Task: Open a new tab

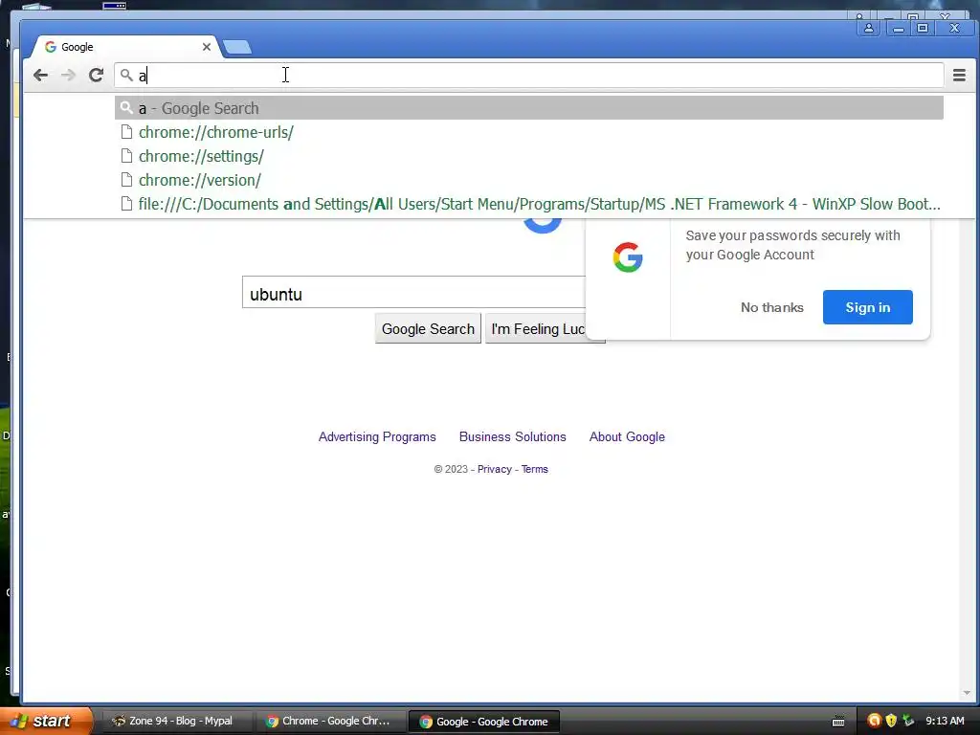Action: click(x=237, y=47)
